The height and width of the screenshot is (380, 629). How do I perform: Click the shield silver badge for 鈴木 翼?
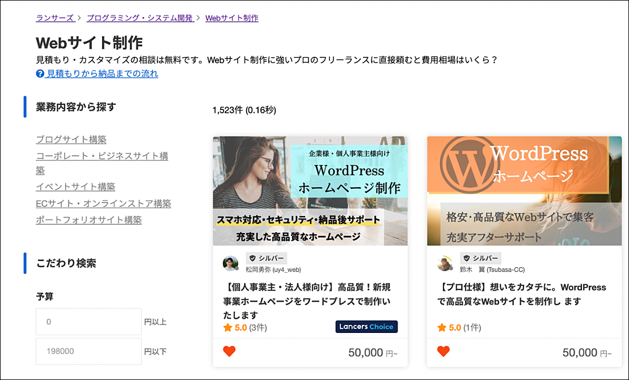tap(480, 258)
